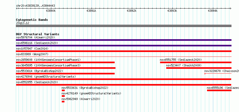Click the nsv5976704 (Almarri2020) label
This screenshot has width=239, height=112.
35,37
